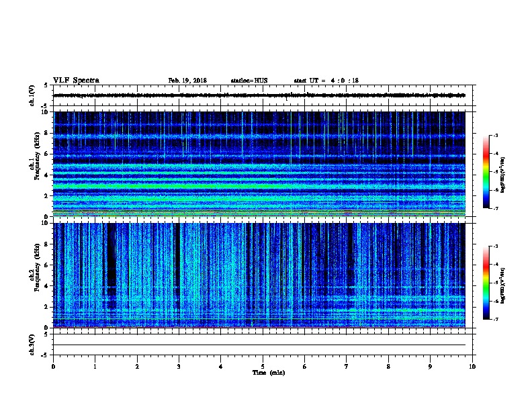Click the "-3" label on the ch.1 color scale
Viewport: 532px width, 411px height.
point(495,136)
